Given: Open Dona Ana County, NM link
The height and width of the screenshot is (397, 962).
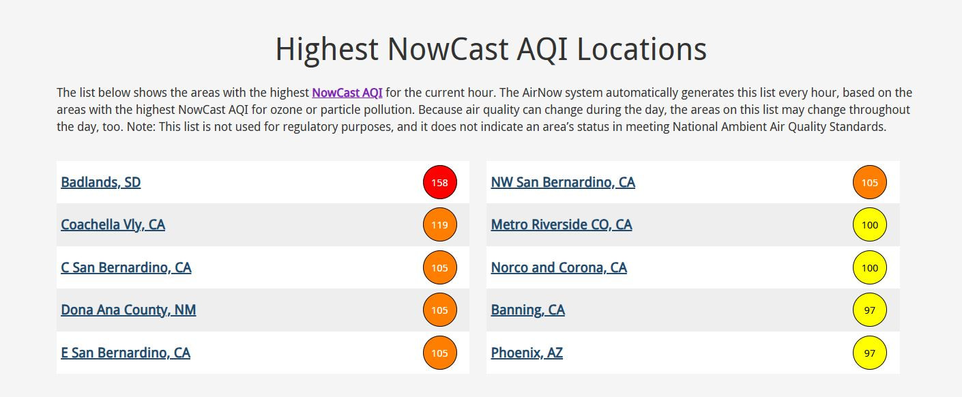Looking at the screenshot, I should point(128,310).
